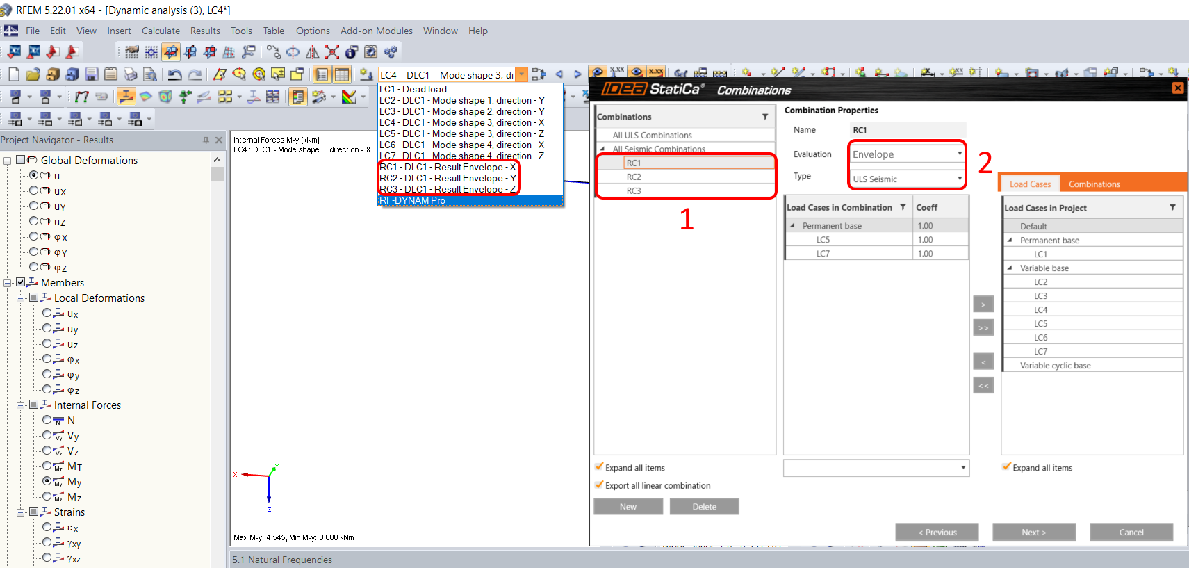This screenshot has height=568, width=1189.
Task: Click the Name field containing RC1
Action: pyautogui.click(x=907, y=130)
